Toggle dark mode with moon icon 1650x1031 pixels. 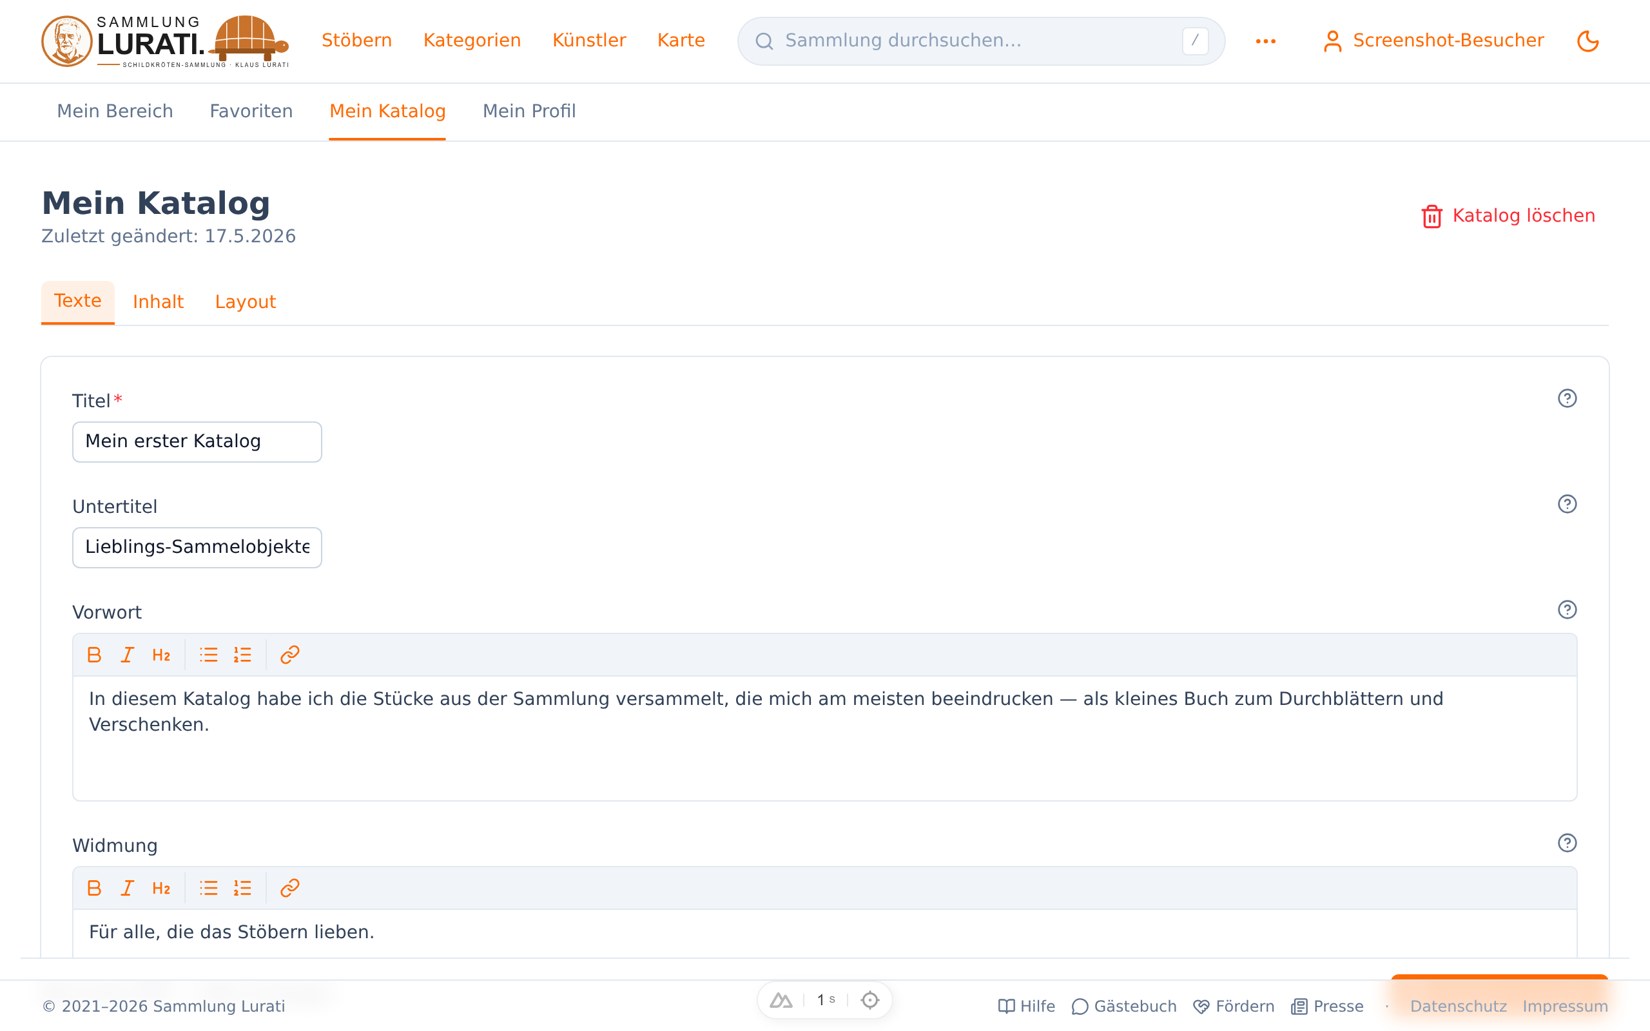(x=1588, y=41)
